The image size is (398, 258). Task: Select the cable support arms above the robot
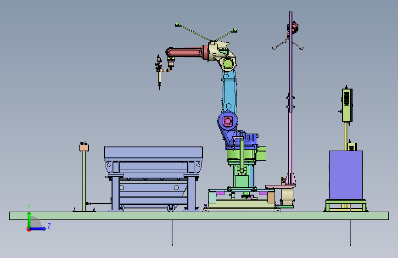point(206,32)
